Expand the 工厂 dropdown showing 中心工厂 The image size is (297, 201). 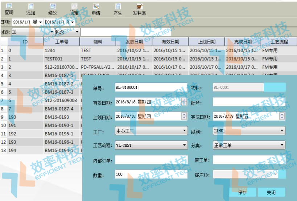(x=184, y=131)
